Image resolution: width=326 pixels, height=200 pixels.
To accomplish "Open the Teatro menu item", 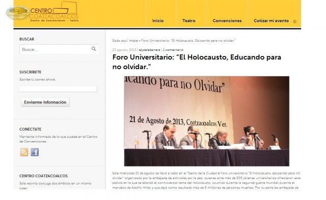I will (x=189, y=21).
